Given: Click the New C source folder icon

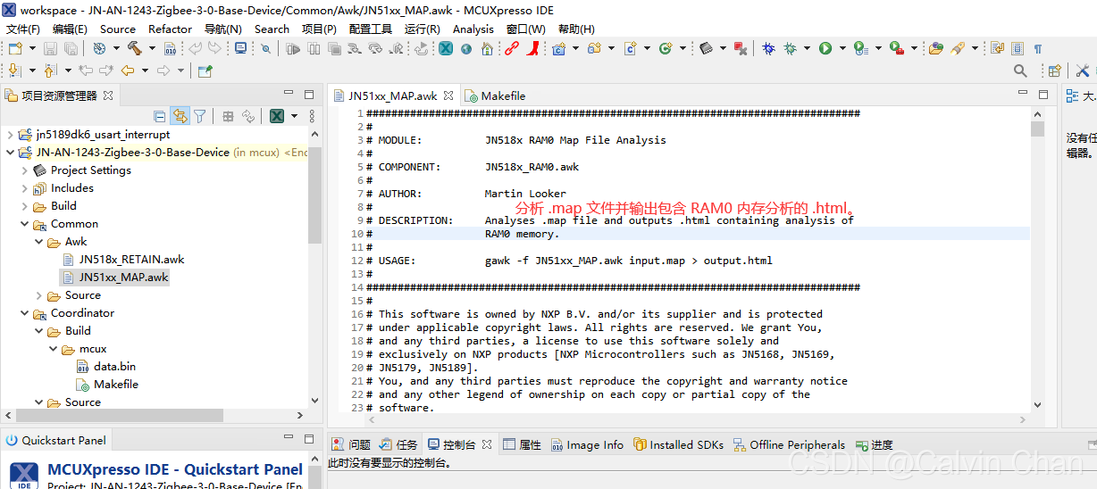Looking at the screenshot, I should (x=593, y=48).
